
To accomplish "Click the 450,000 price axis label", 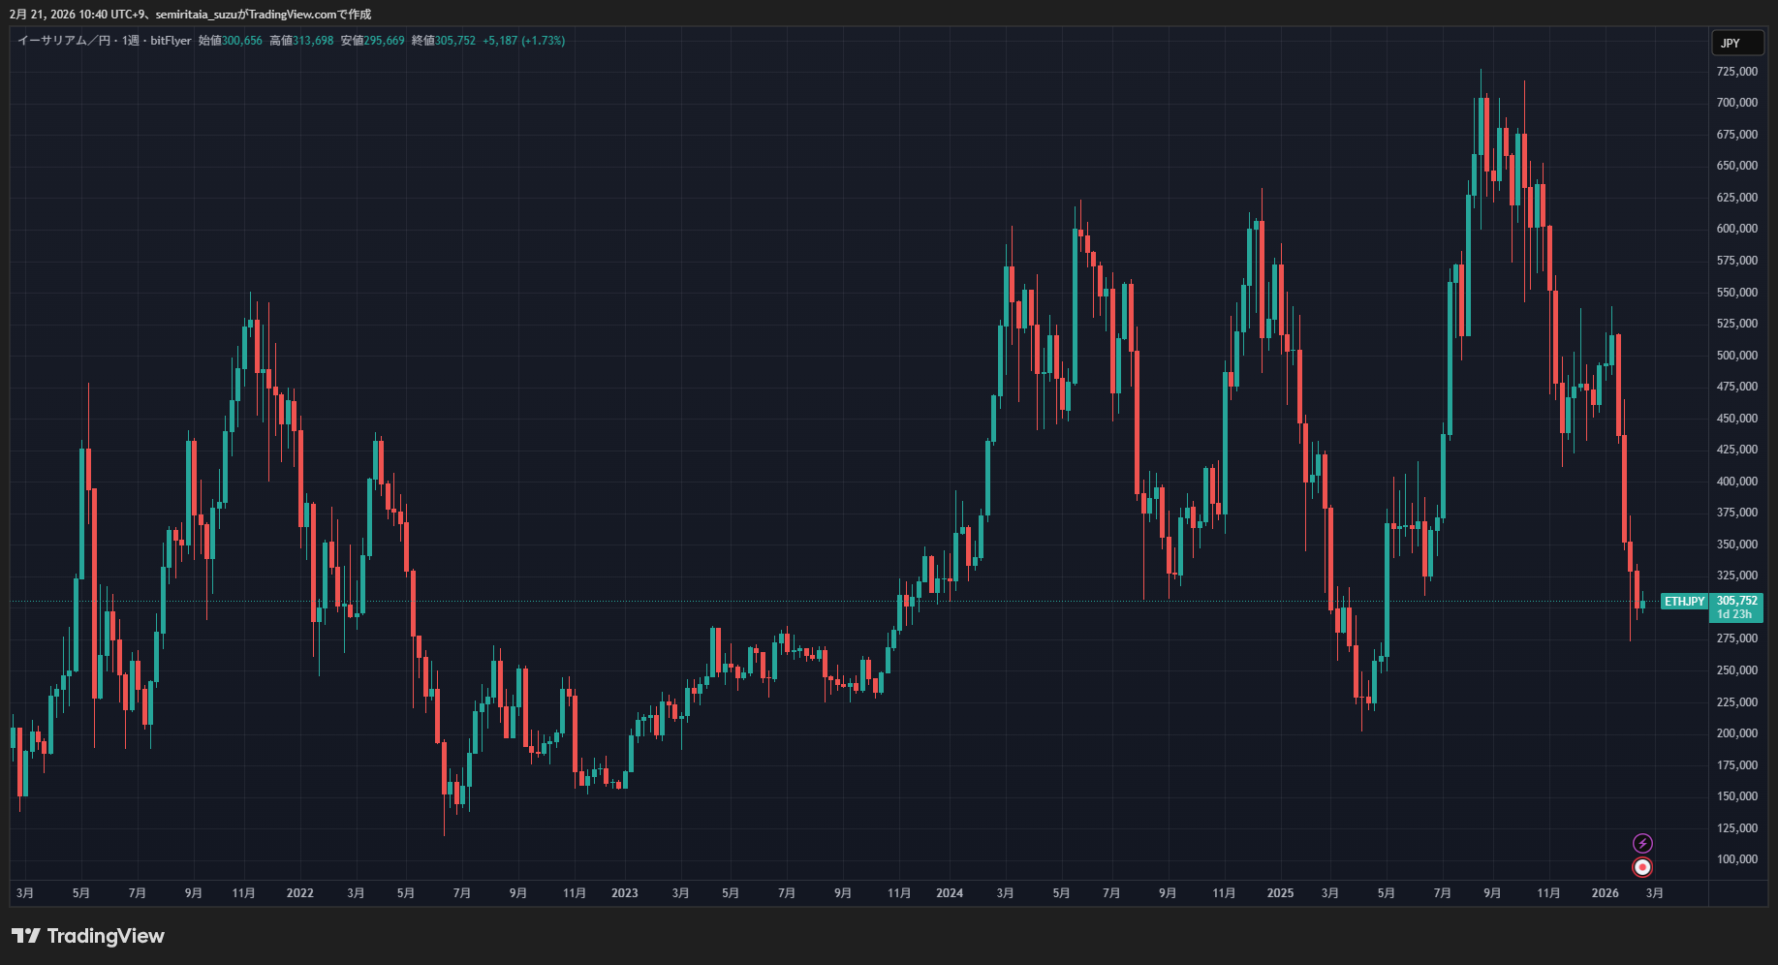I will pos(1737,419).
